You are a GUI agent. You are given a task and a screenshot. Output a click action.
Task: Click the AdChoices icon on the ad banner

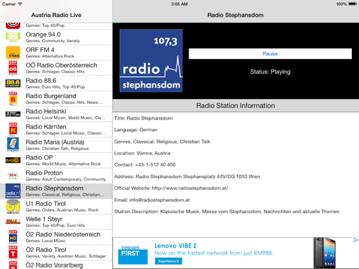pyautogui.click(x=356, y=240)
